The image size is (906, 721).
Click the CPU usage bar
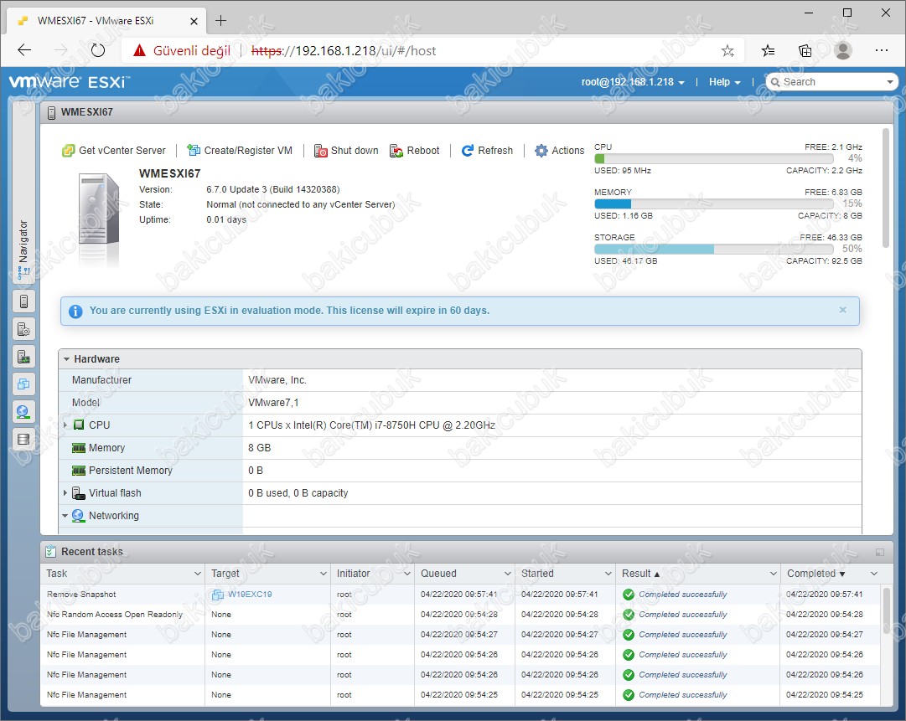[x=713, y=159]
